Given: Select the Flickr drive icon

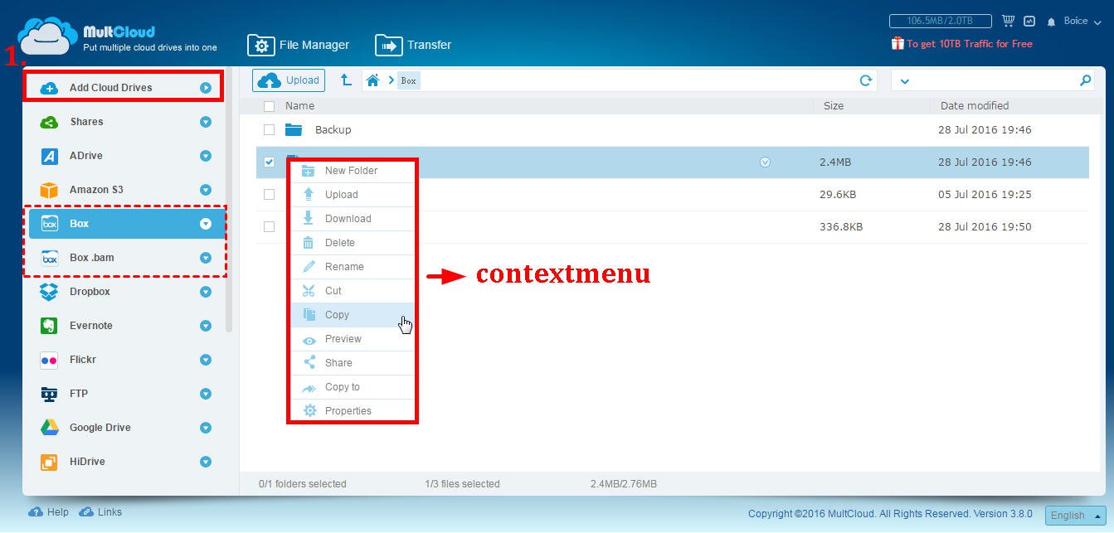Looking at the screenshot, I should 49,360.
